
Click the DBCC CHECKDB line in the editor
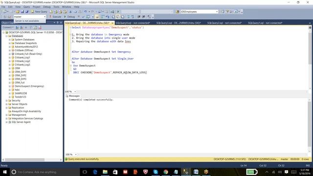pyautogui.click(x=110, y=72)
